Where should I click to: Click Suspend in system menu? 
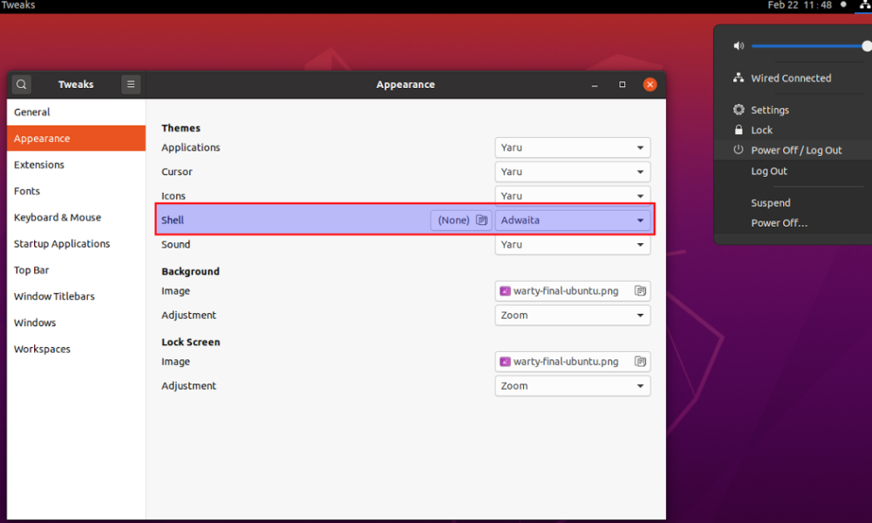pyautogui.click(x=770, y=203)
